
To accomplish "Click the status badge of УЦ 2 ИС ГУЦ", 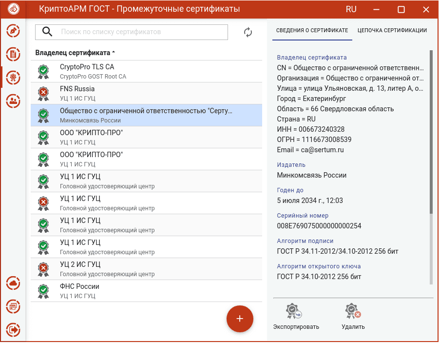I will point(43,269).
